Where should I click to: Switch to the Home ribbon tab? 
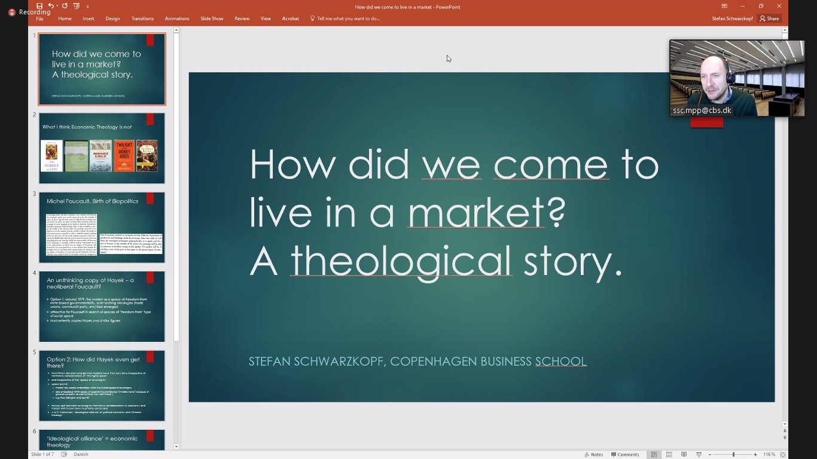65,19
